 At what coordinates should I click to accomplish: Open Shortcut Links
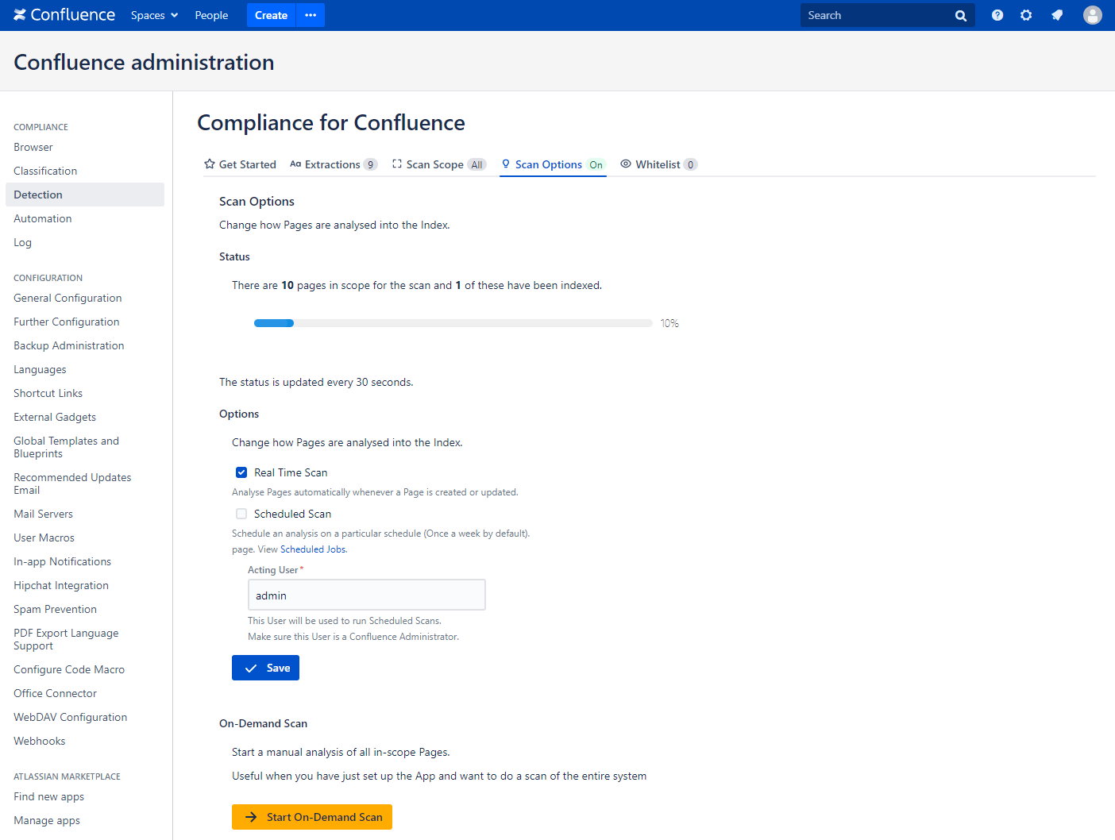48,393
